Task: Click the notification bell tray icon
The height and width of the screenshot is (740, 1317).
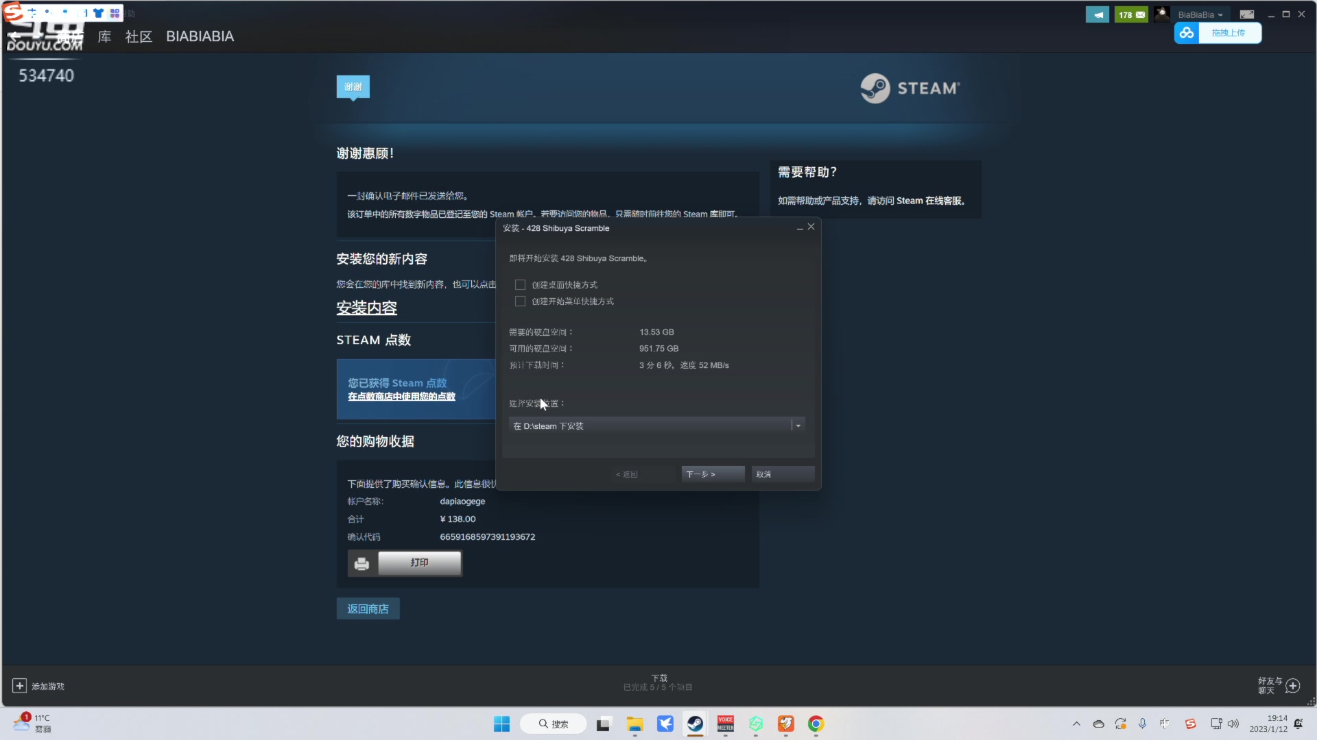Action: point(1298,724)
